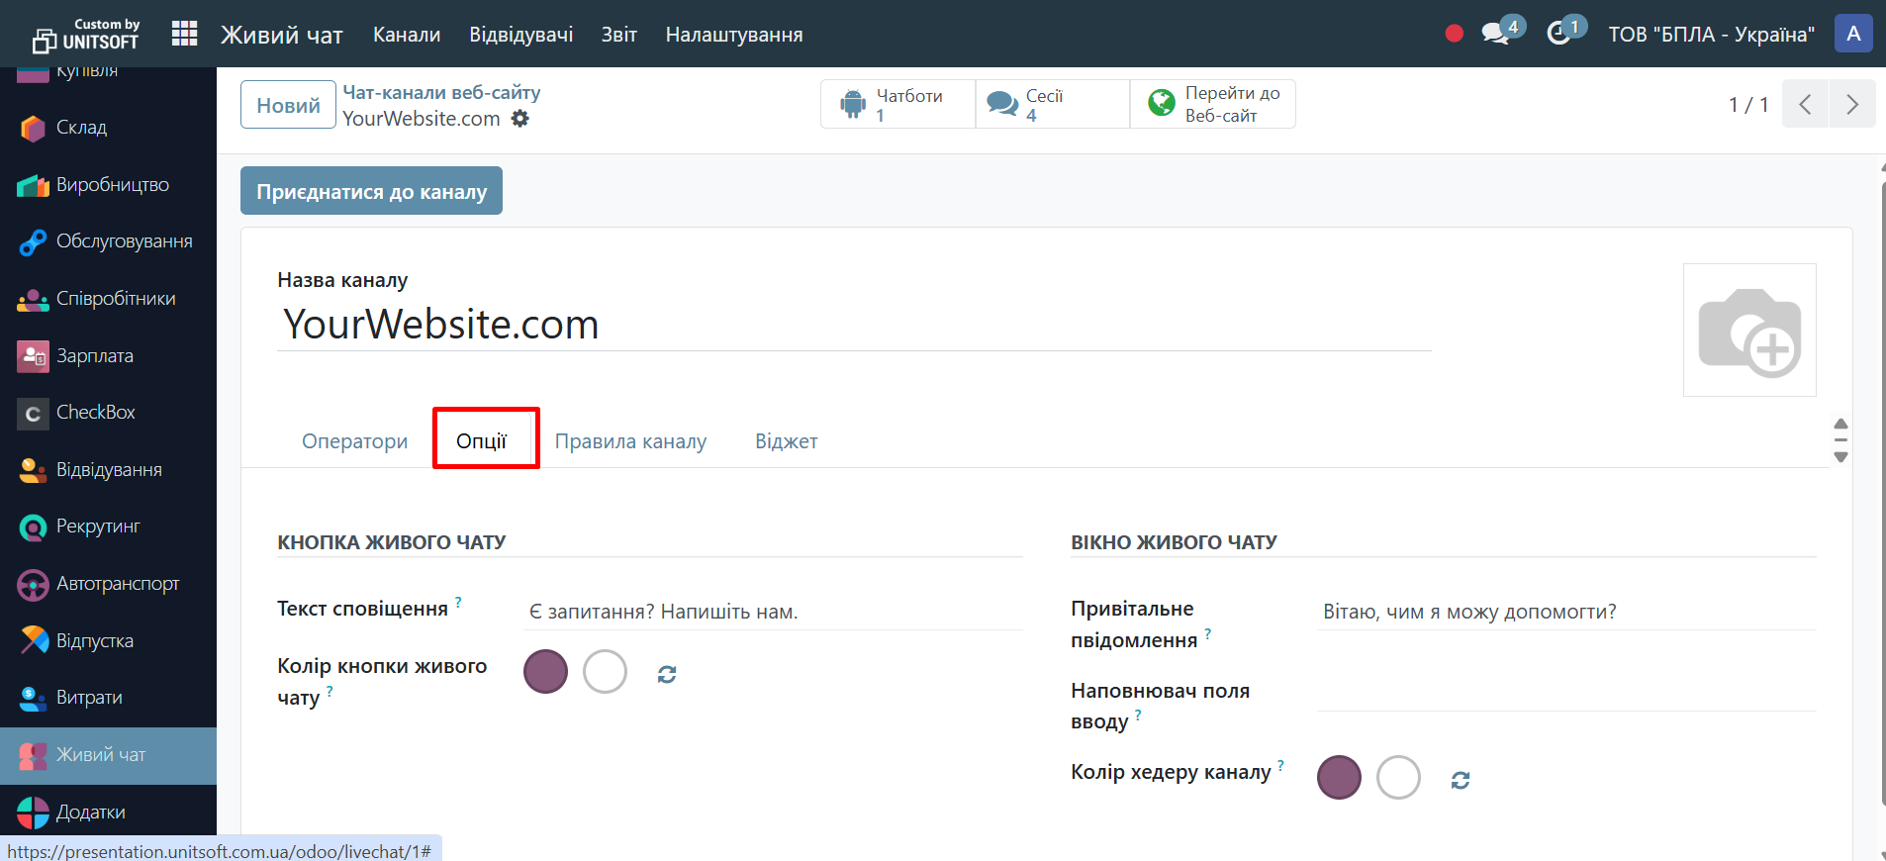Click the red recording status dot
1886x861 pixels.
(1454, 34)
